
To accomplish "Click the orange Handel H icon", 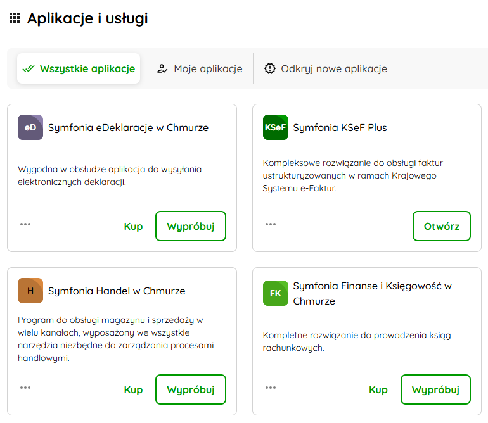I will (30, 291).
